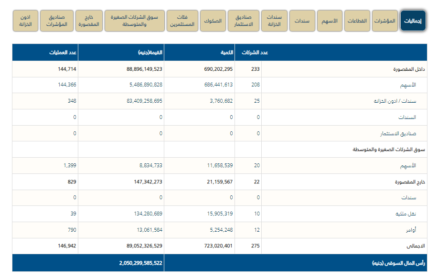This screenshot has width=448, height=279.
Task: Go to the سندات tab in the top bar
Action: (302, 21)
